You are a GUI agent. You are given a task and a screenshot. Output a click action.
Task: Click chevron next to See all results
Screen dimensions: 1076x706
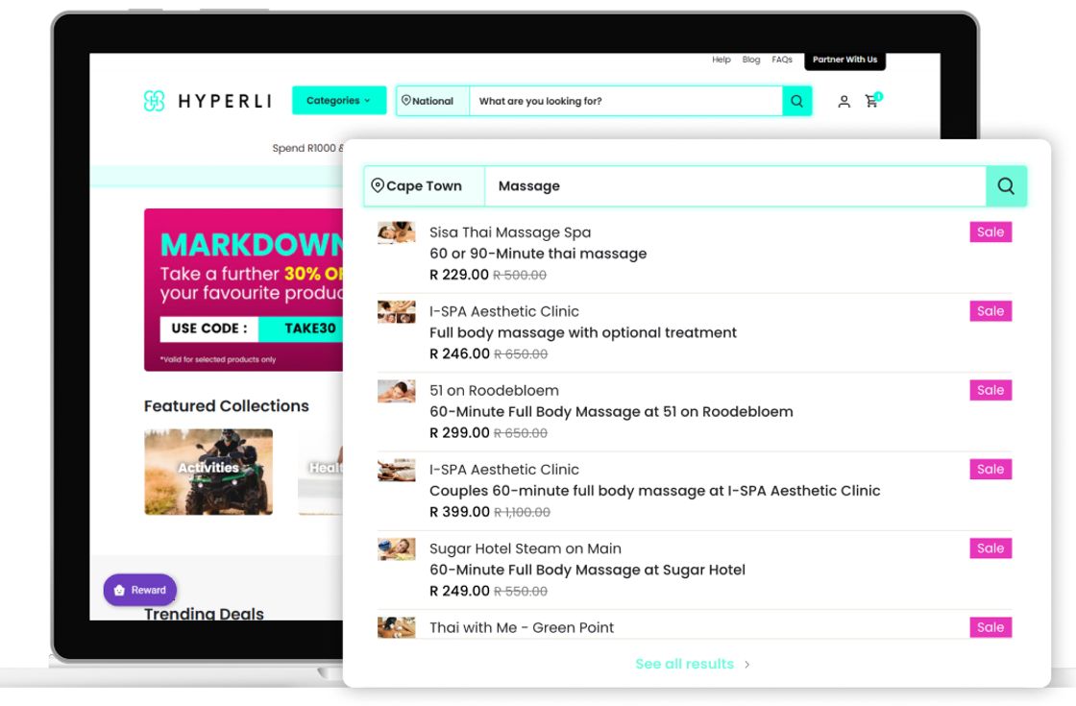click(x=746, y=665)
